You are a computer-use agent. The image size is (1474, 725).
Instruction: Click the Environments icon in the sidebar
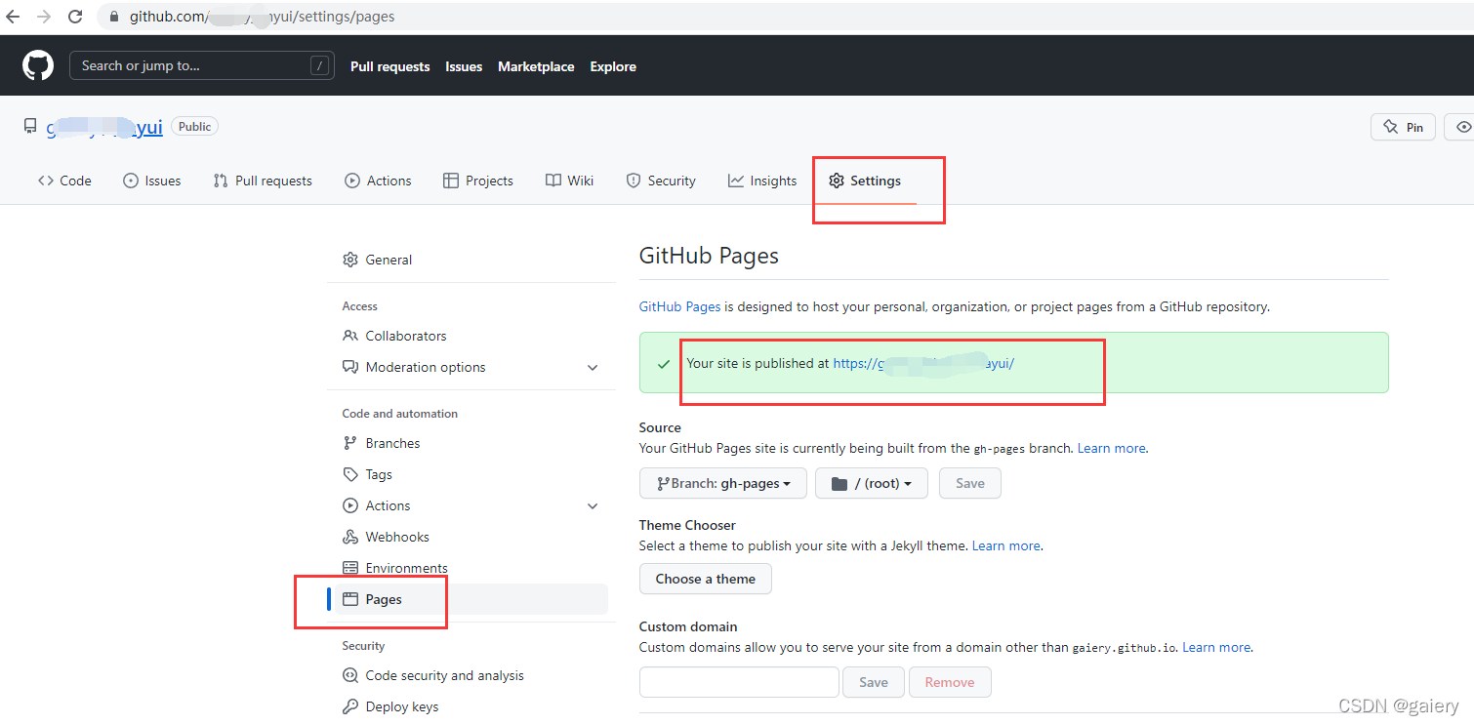(x=349, y=568)
